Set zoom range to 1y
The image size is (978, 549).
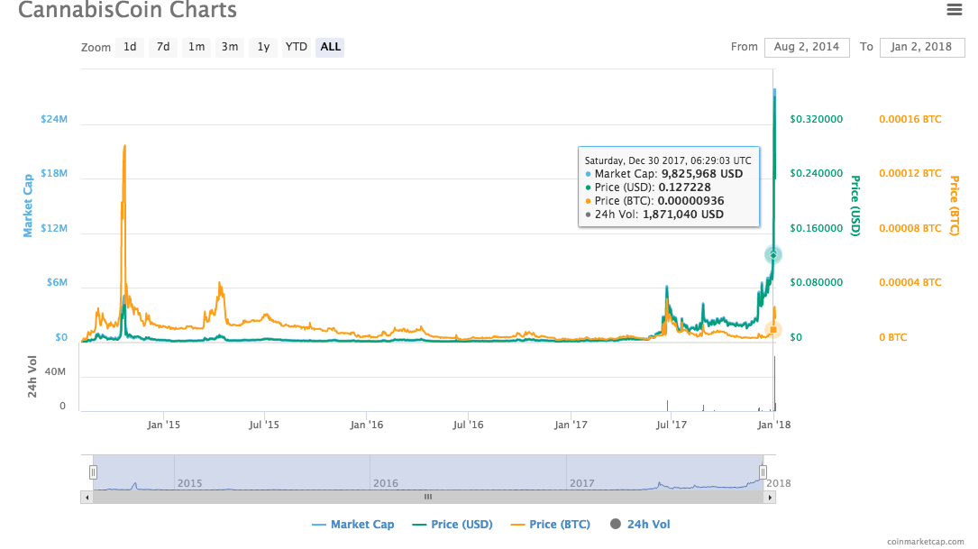[263, 47]
